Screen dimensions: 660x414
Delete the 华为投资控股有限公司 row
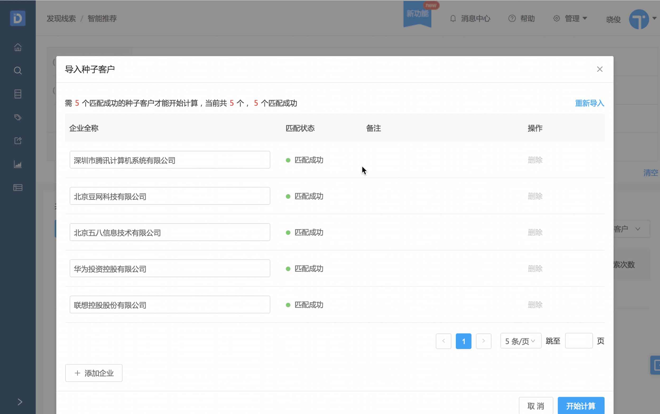[535, 269]
